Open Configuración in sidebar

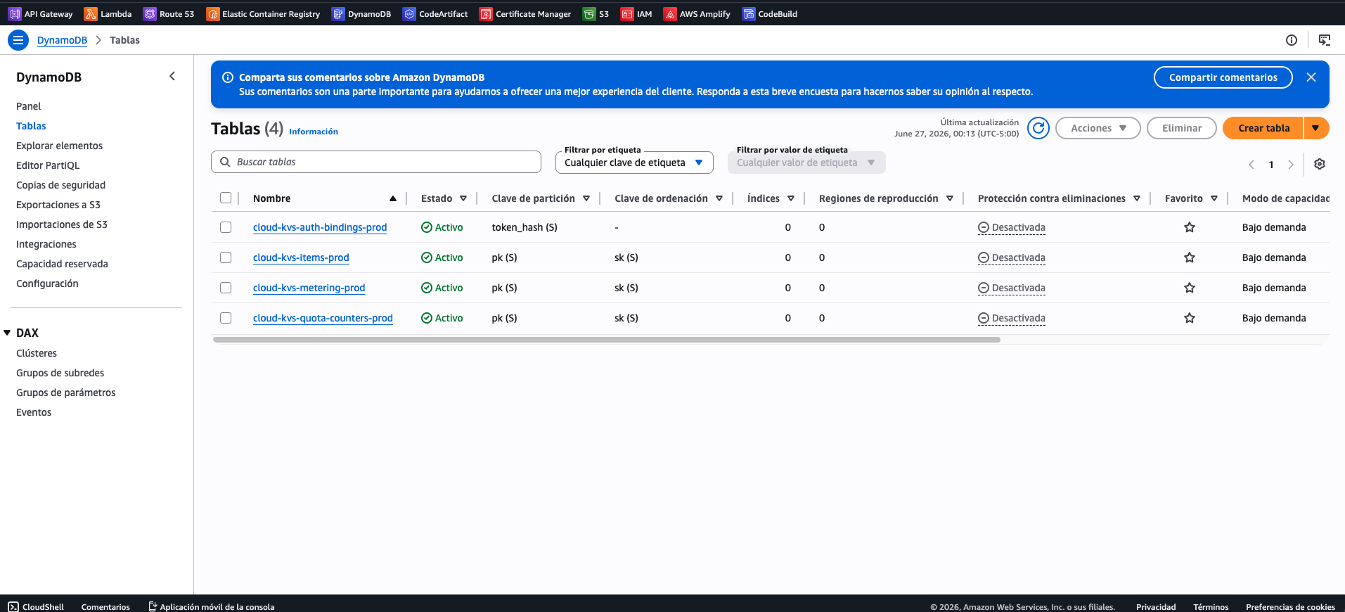pos(47,283)
